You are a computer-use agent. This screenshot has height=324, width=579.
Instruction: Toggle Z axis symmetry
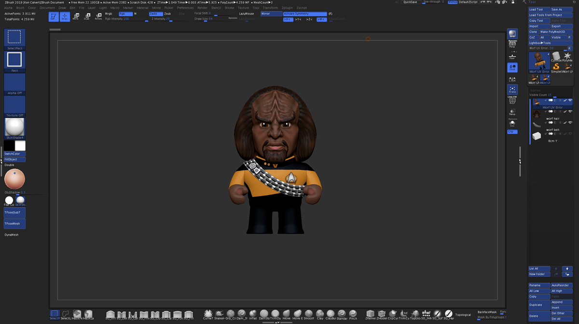tap(310, 19)
